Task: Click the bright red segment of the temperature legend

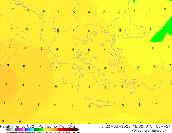Action: 59,130
